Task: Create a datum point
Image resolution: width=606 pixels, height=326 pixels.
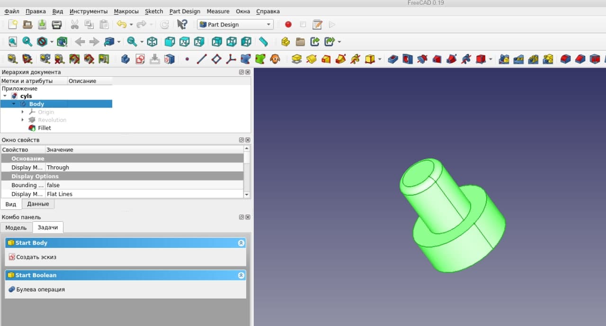Action: coord(187,59)
